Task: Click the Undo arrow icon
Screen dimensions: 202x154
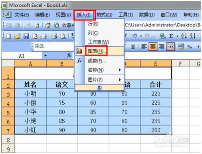Action: (135, 36)
